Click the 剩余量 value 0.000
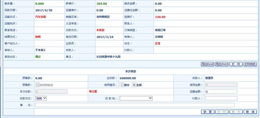This screenshot has height=118, width=260. 40,4
